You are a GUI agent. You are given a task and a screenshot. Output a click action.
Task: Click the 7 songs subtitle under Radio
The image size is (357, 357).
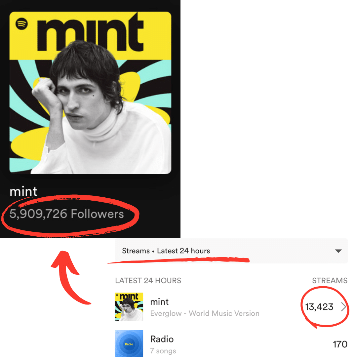(163, 351)
